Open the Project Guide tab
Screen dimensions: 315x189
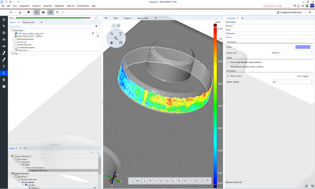(28, 22)
